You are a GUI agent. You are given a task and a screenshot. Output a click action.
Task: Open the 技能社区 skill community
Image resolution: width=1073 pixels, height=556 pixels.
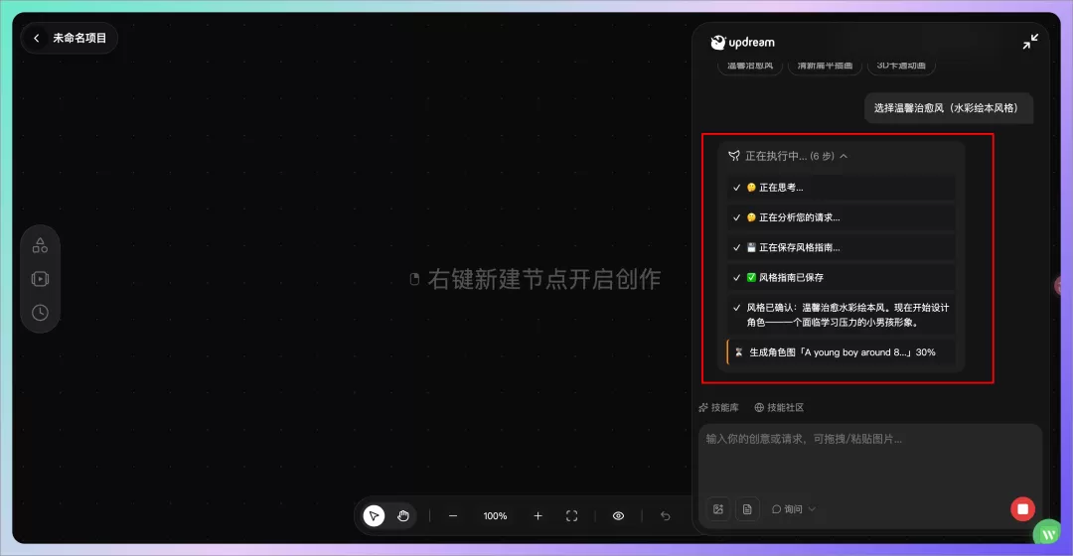tap(779, 408)
